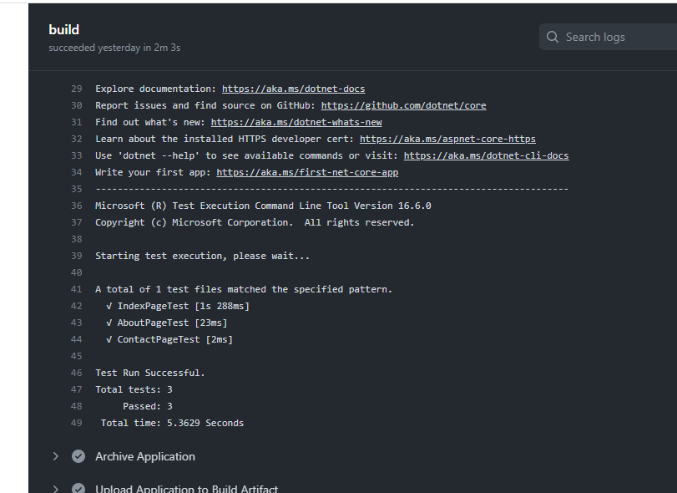Screen dimensions: 677x493
Task: Select log line number 36
Action: pyautogui.click(x=77, y=206)
